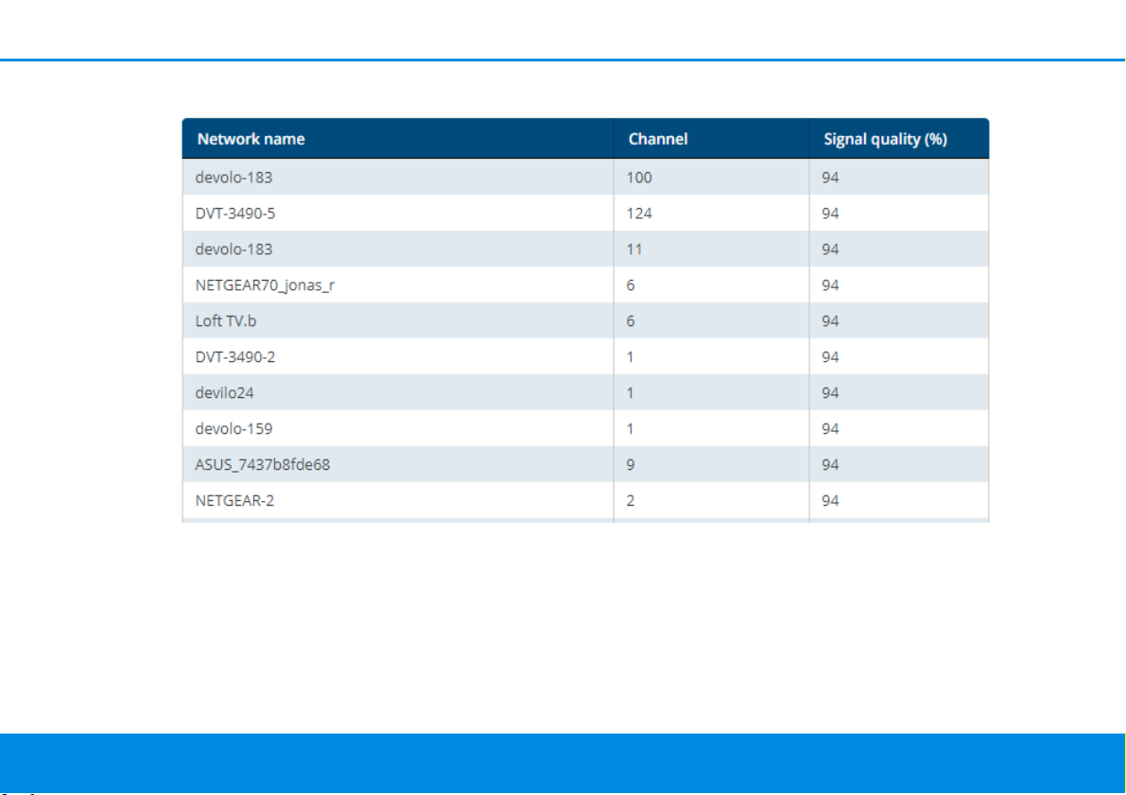Click the Signal quality (%) column header
The width and height of the screenshot is (1126, 795).
(899, 139)
